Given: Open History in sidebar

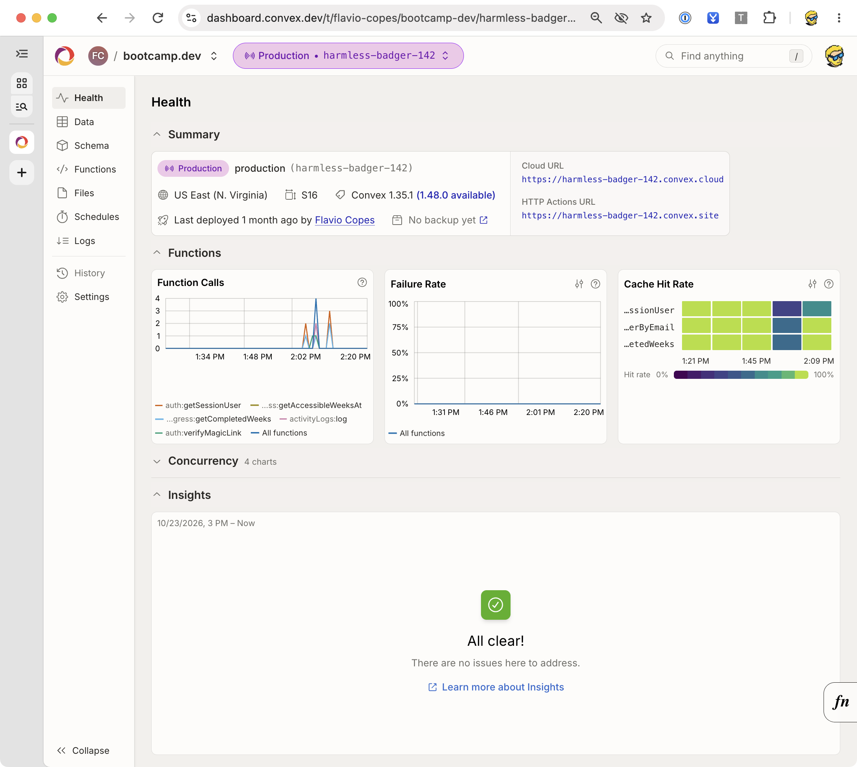Looking at the screenshot, I should [89, 273].
